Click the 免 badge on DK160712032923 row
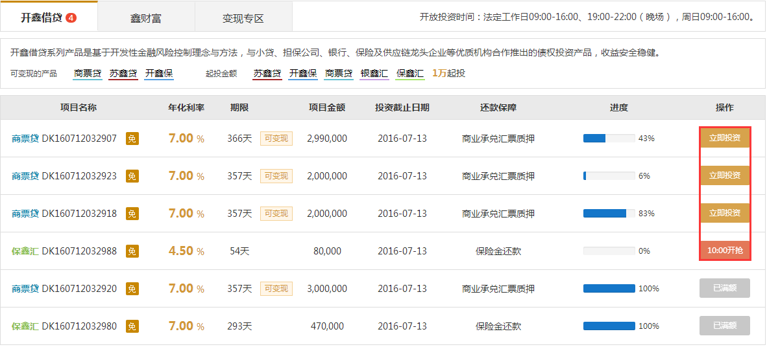This screenshot has height=347, width=767. click(132, 176)
